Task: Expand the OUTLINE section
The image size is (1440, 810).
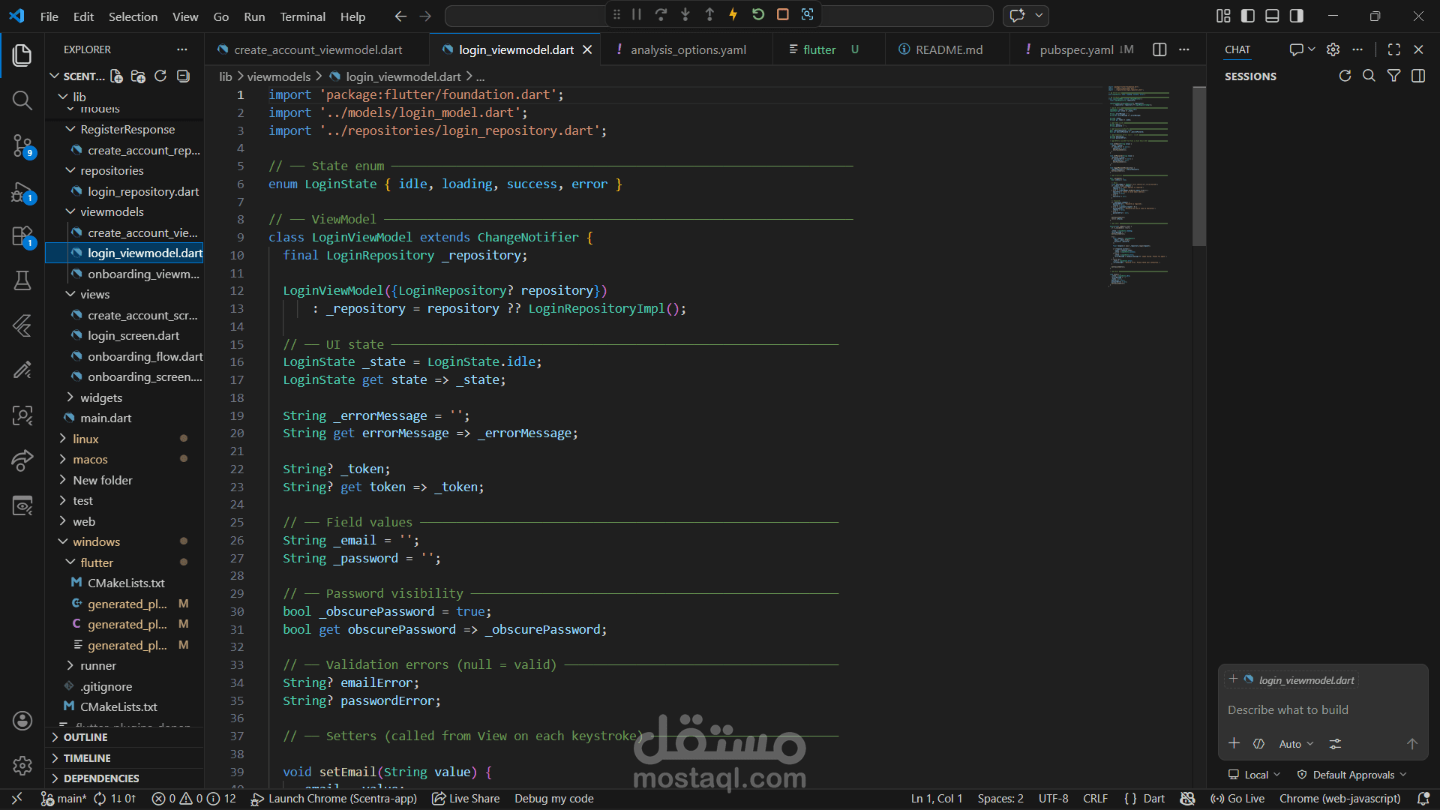Action: [85, 737]
